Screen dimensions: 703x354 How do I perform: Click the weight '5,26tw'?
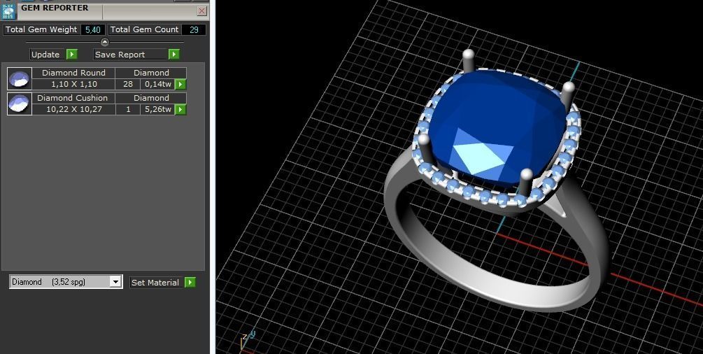[158, 109]
